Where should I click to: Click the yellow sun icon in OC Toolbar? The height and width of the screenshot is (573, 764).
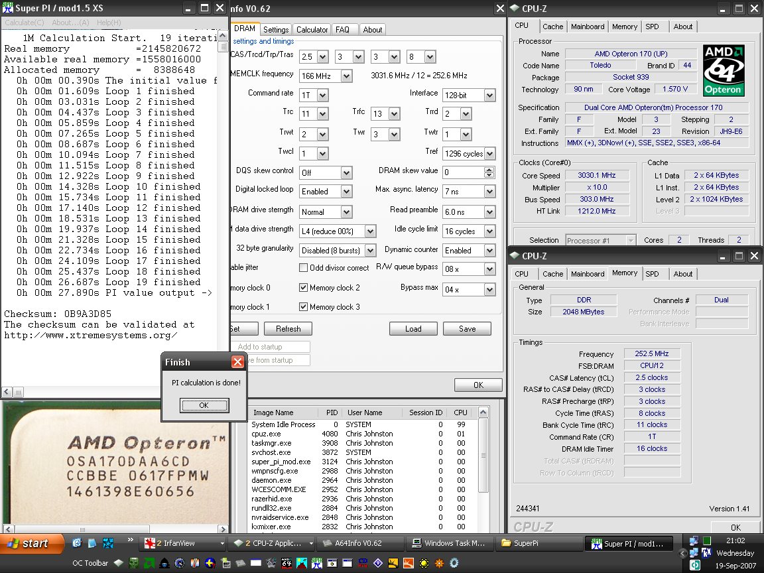pos(424,563)
